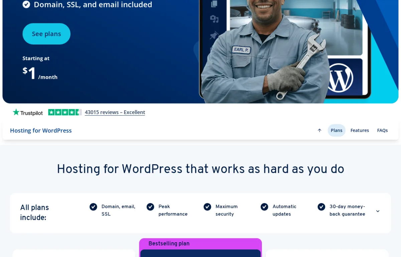The image size is (401, 257).
Task: Switch to the Features tab
Action: [x=360, y=130]
